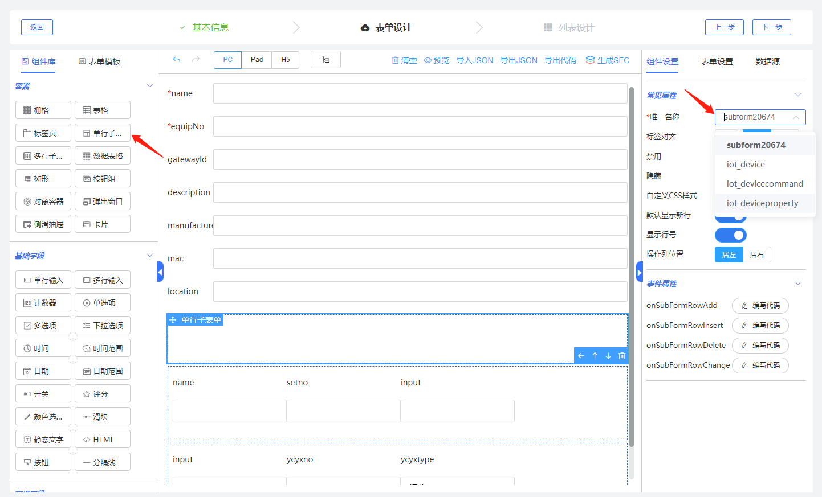The image size is (822, 497).
Task: Switch to the 表单设置 tab
Action: [x=717, y=61]
